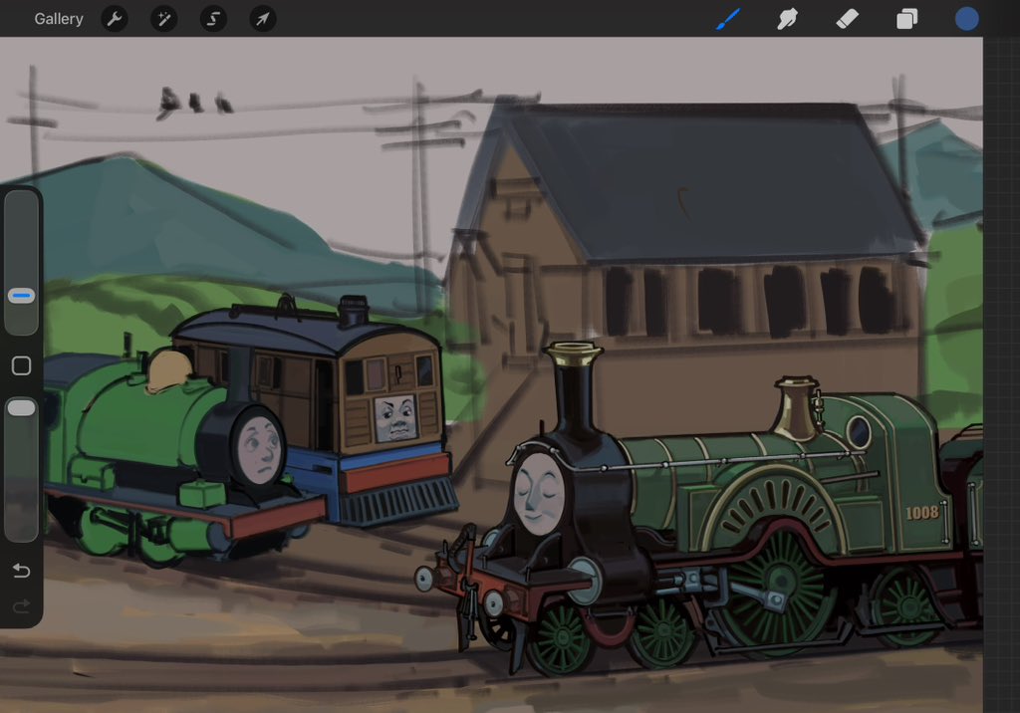This screenshot has width=1020, height=713.
Task: Tap the gray opacity slider handle
Action: coord(20,406)
